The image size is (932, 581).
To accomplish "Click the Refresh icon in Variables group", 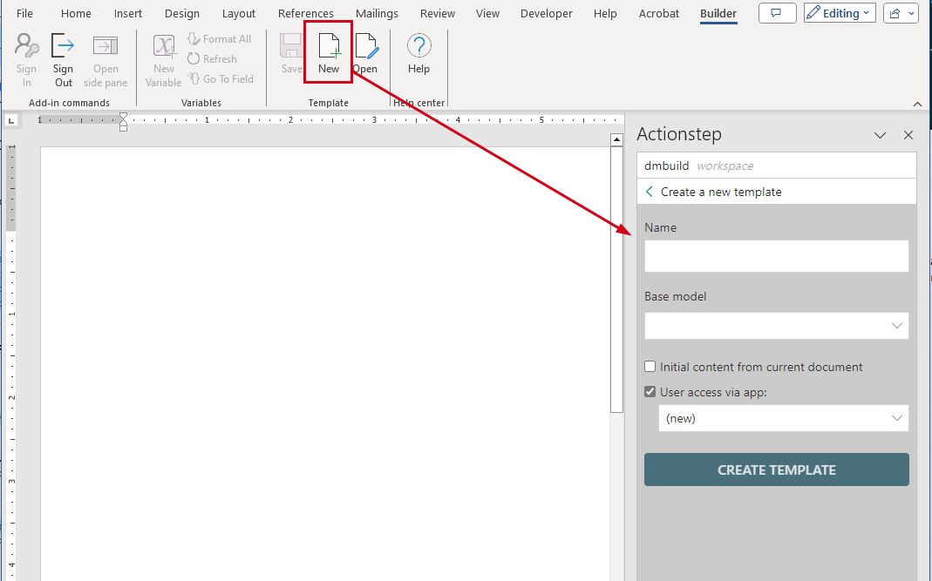I will [x=213, y=58].
